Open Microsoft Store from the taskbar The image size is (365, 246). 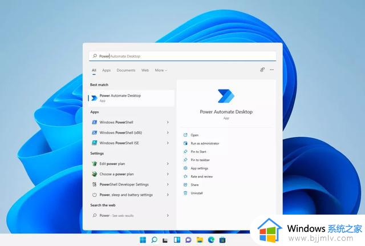tap(222, 240)
